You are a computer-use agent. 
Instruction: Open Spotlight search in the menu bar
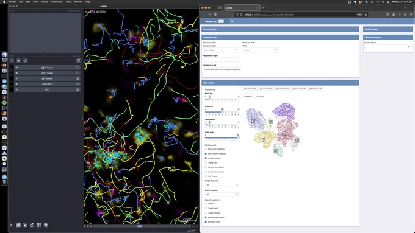pyautogui.click(x=383, y=2)
